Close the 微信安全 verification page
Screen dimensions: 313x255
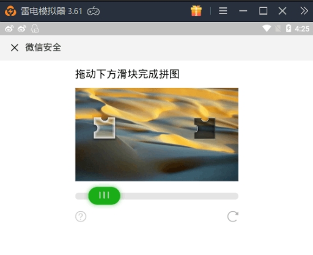[x=15, y=48]
